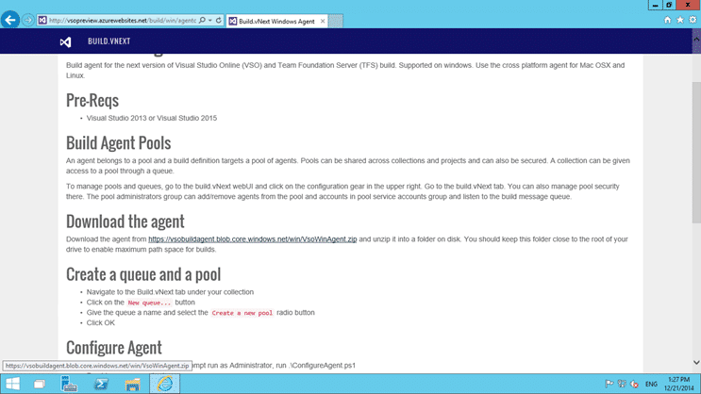Click the 'New queue...' code text
The width and height of the screenshot is (701, 394).
coord(149,303)
